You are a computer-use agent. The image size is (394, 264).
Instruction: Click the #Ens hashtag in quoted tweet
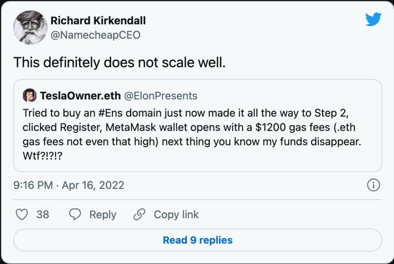click(110, 113)
